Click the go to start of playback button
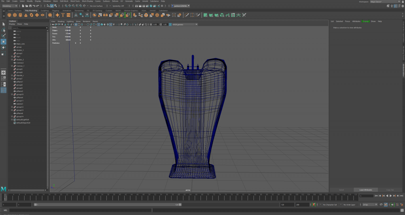 pos(375,196)
